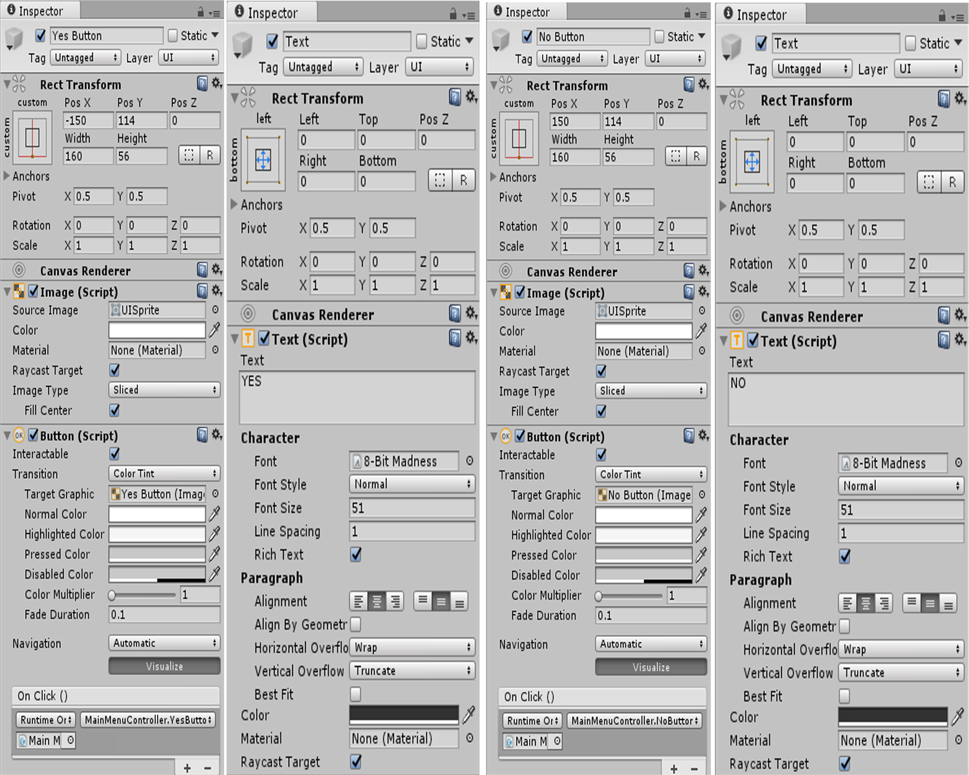Click Normal Color eyedropper in Yes Button inspector
Image resolution: width=969 pixels, height=775 pixels.
tap(214, 514)
